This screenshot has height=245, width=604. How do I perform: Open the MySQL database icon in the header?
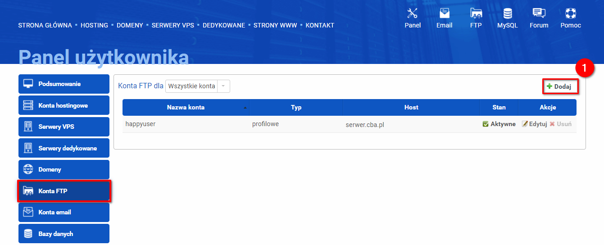click(x=508, y=13)
